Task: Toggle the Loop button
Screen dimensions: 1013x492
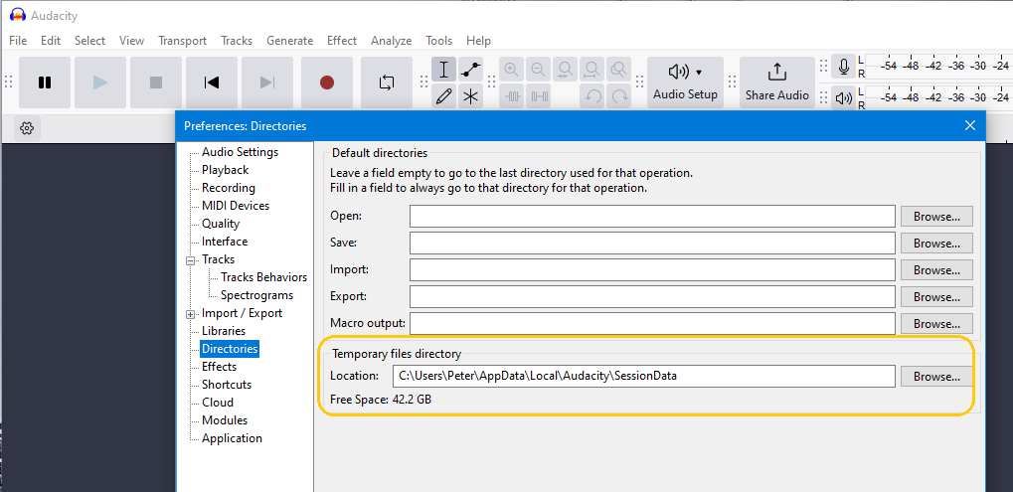Action: [x=387, y=82]
